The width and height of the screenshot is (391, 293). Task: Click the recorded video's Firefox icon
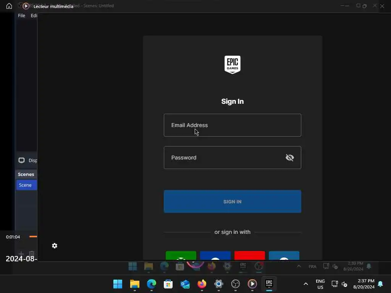pyautogui.click(x=212, y=266)
